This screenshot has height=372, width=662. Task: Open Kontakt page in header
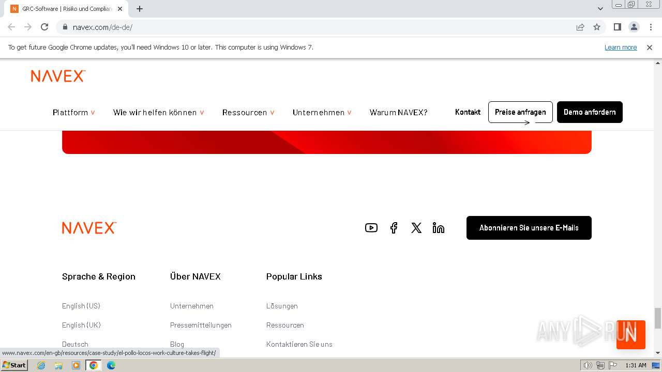point(468,112)
